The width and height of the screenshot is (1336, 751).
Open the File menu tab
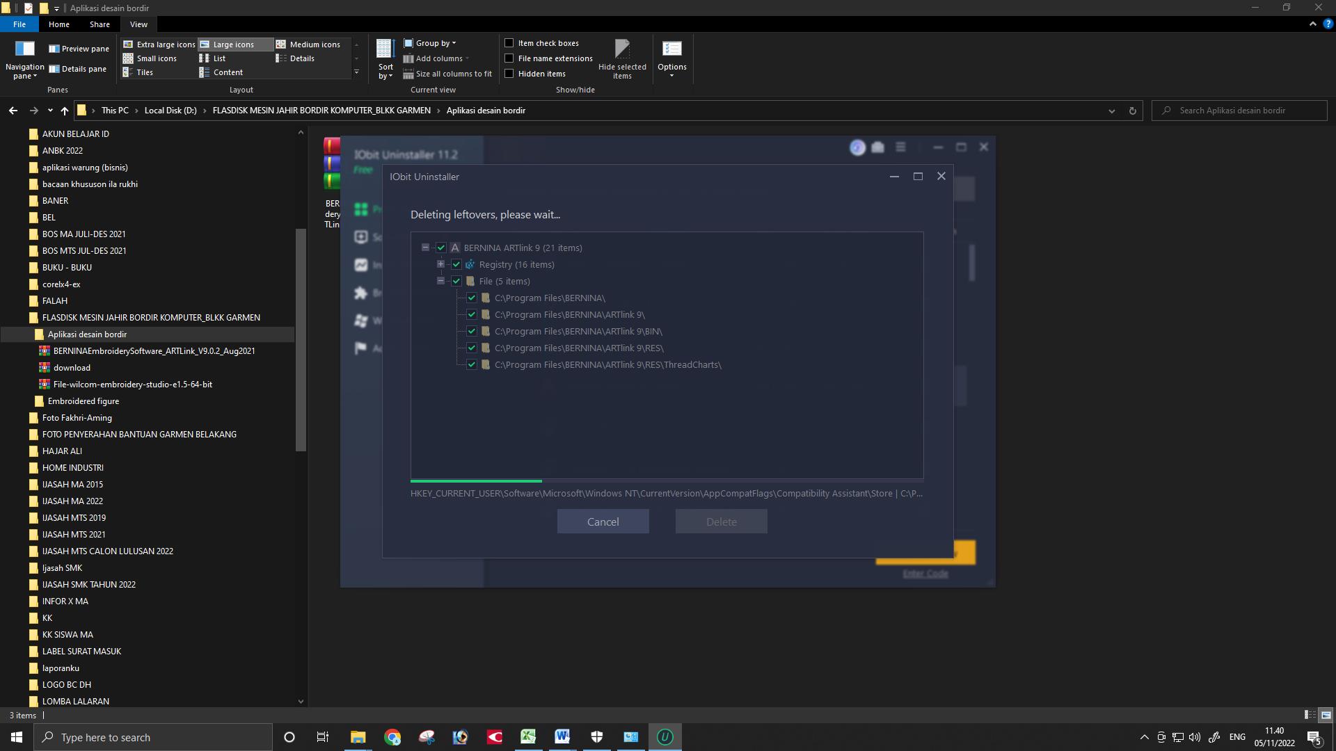(x=19, y=24)
